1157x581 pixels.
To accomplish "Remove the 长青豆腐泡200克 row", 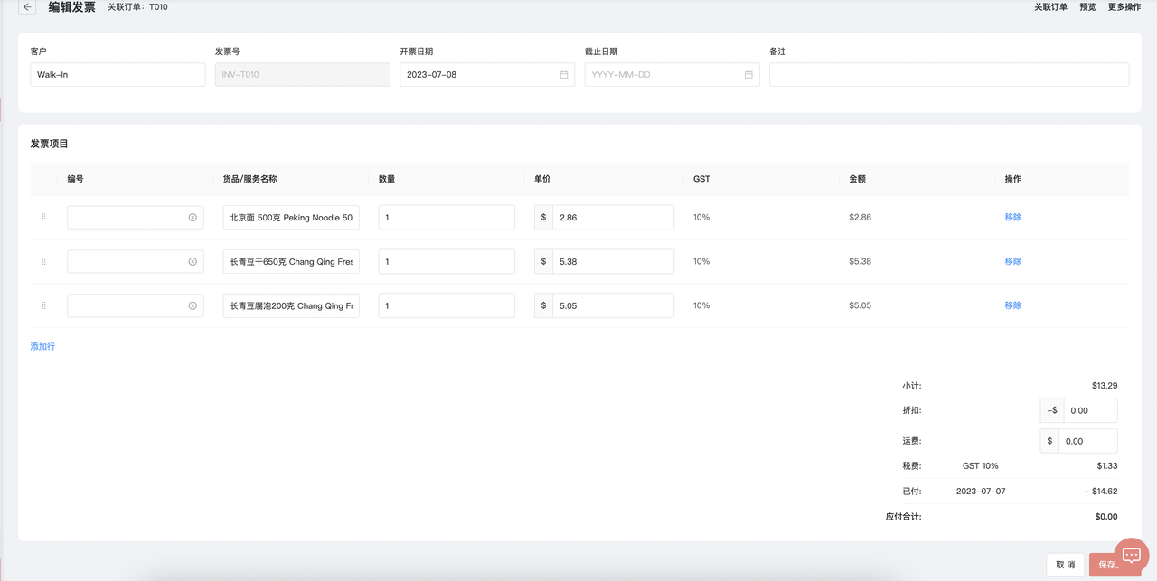I will click(x=1012, y=306).
